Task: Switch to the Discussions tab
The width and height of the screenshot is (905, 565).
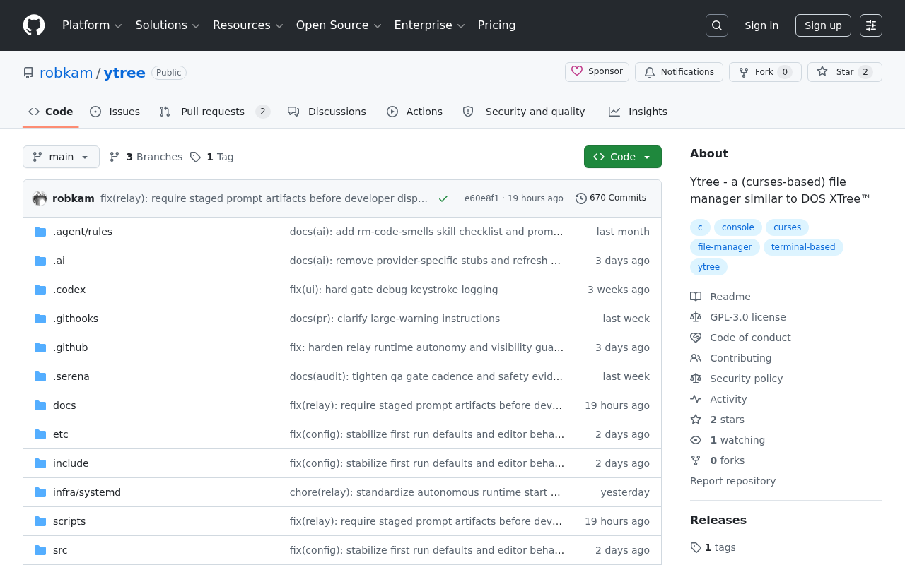Action: click(x=327, y=112)
